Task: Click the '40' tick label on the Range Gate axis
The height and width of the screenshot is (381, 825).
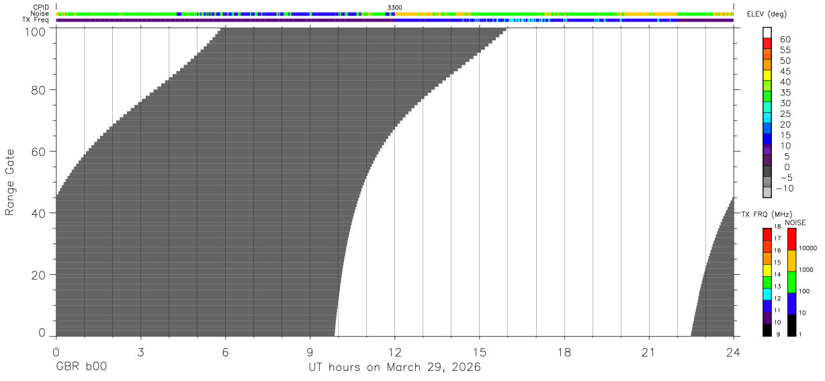Action: pyautogui.click(x=40, y=213)
